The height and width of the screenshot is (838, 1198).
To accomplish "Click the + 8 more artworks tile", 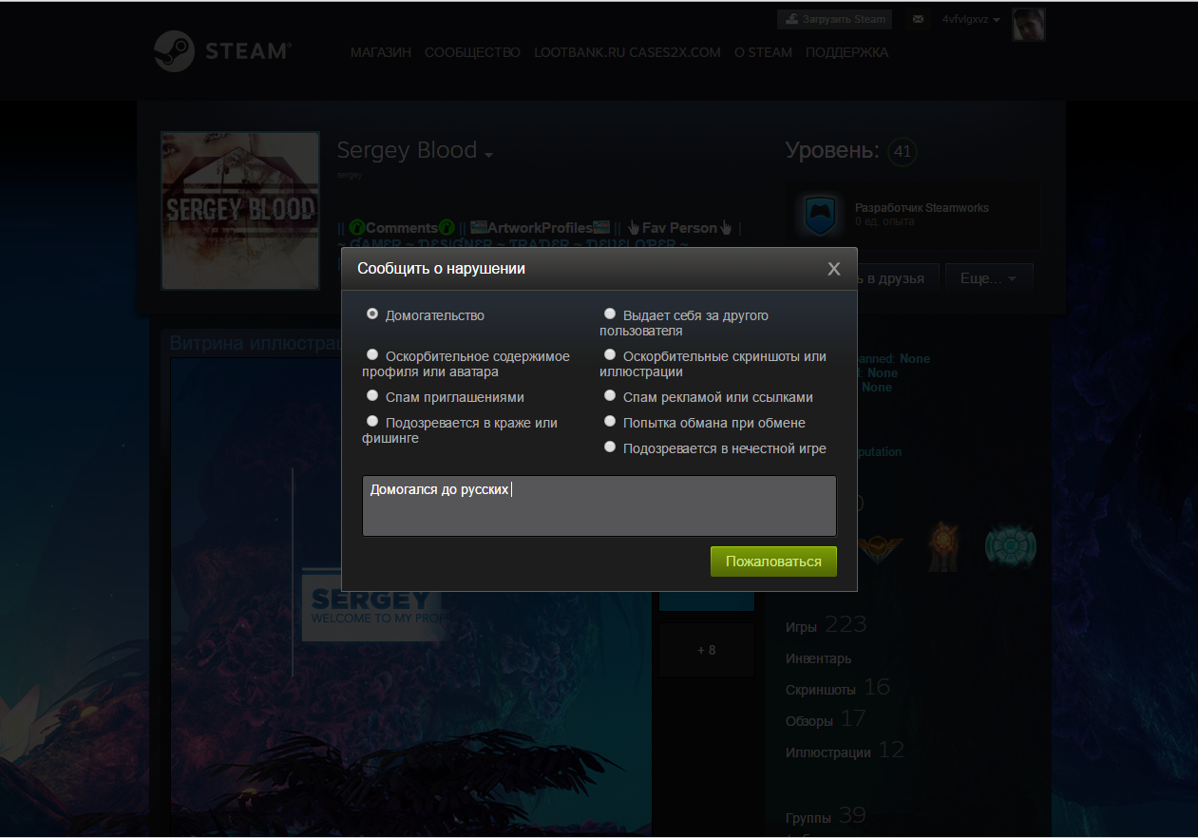I will 706,650.
